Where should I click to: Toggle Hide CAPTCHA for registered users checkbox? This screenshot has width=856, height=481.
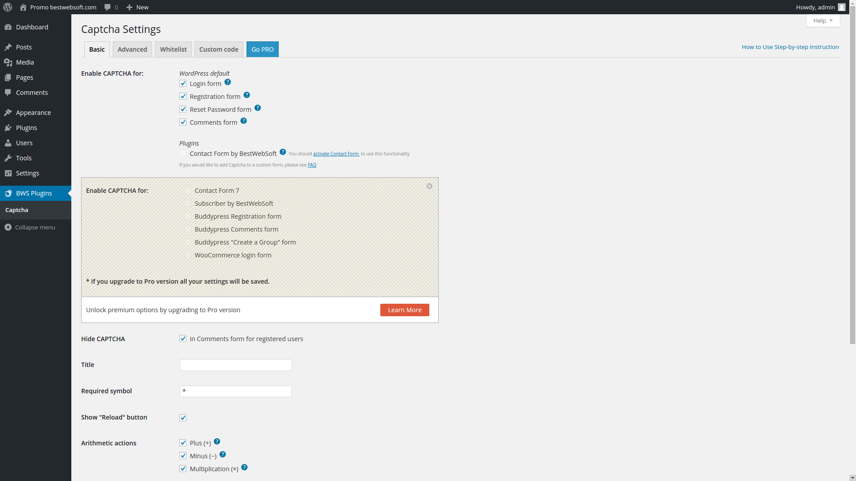(x=183, y=338)
